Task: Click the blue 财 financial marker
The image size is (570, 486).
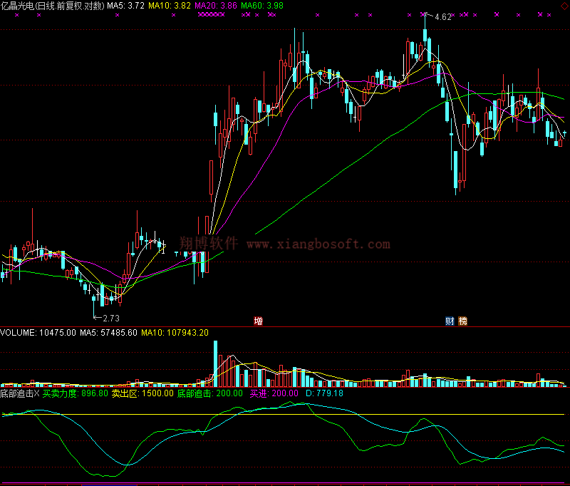Action: [450, 321]
